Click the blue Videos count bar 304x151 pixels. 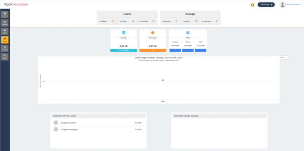click(188, 50)
